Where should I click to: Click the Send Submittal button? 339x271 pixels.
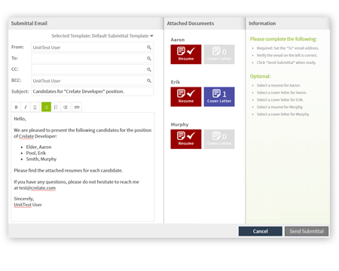click(307, 231)
